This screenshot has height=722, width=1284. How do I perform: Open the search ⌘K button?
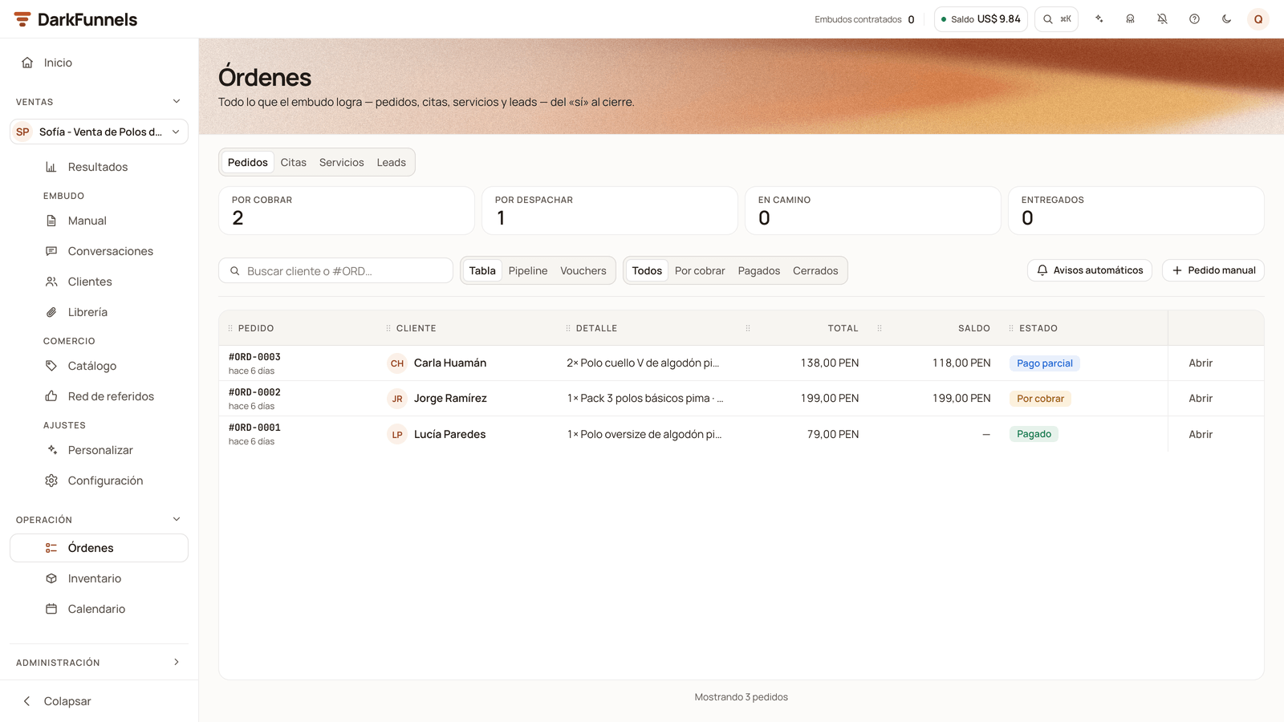(x=1056, y=19)
